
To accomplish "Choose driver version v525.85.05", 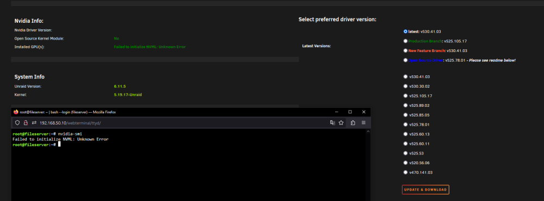I will pos(405,115).
